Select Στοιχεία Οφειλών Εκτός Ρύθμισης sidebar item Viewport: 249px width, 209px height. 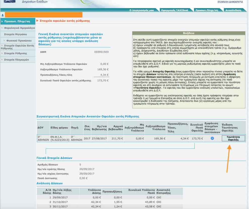(x=17, y=47)
